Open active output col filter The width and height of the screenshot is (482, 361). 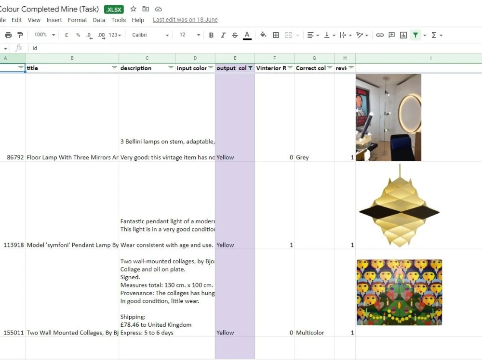pos(250,68)
